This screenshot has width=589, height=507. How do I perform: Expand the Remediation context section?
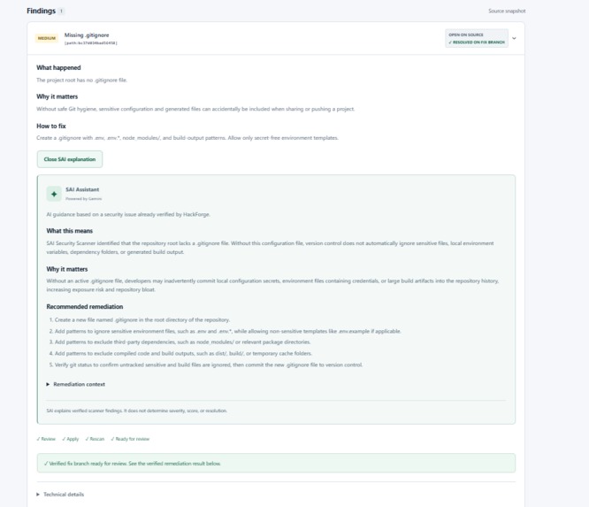[75, 384]
